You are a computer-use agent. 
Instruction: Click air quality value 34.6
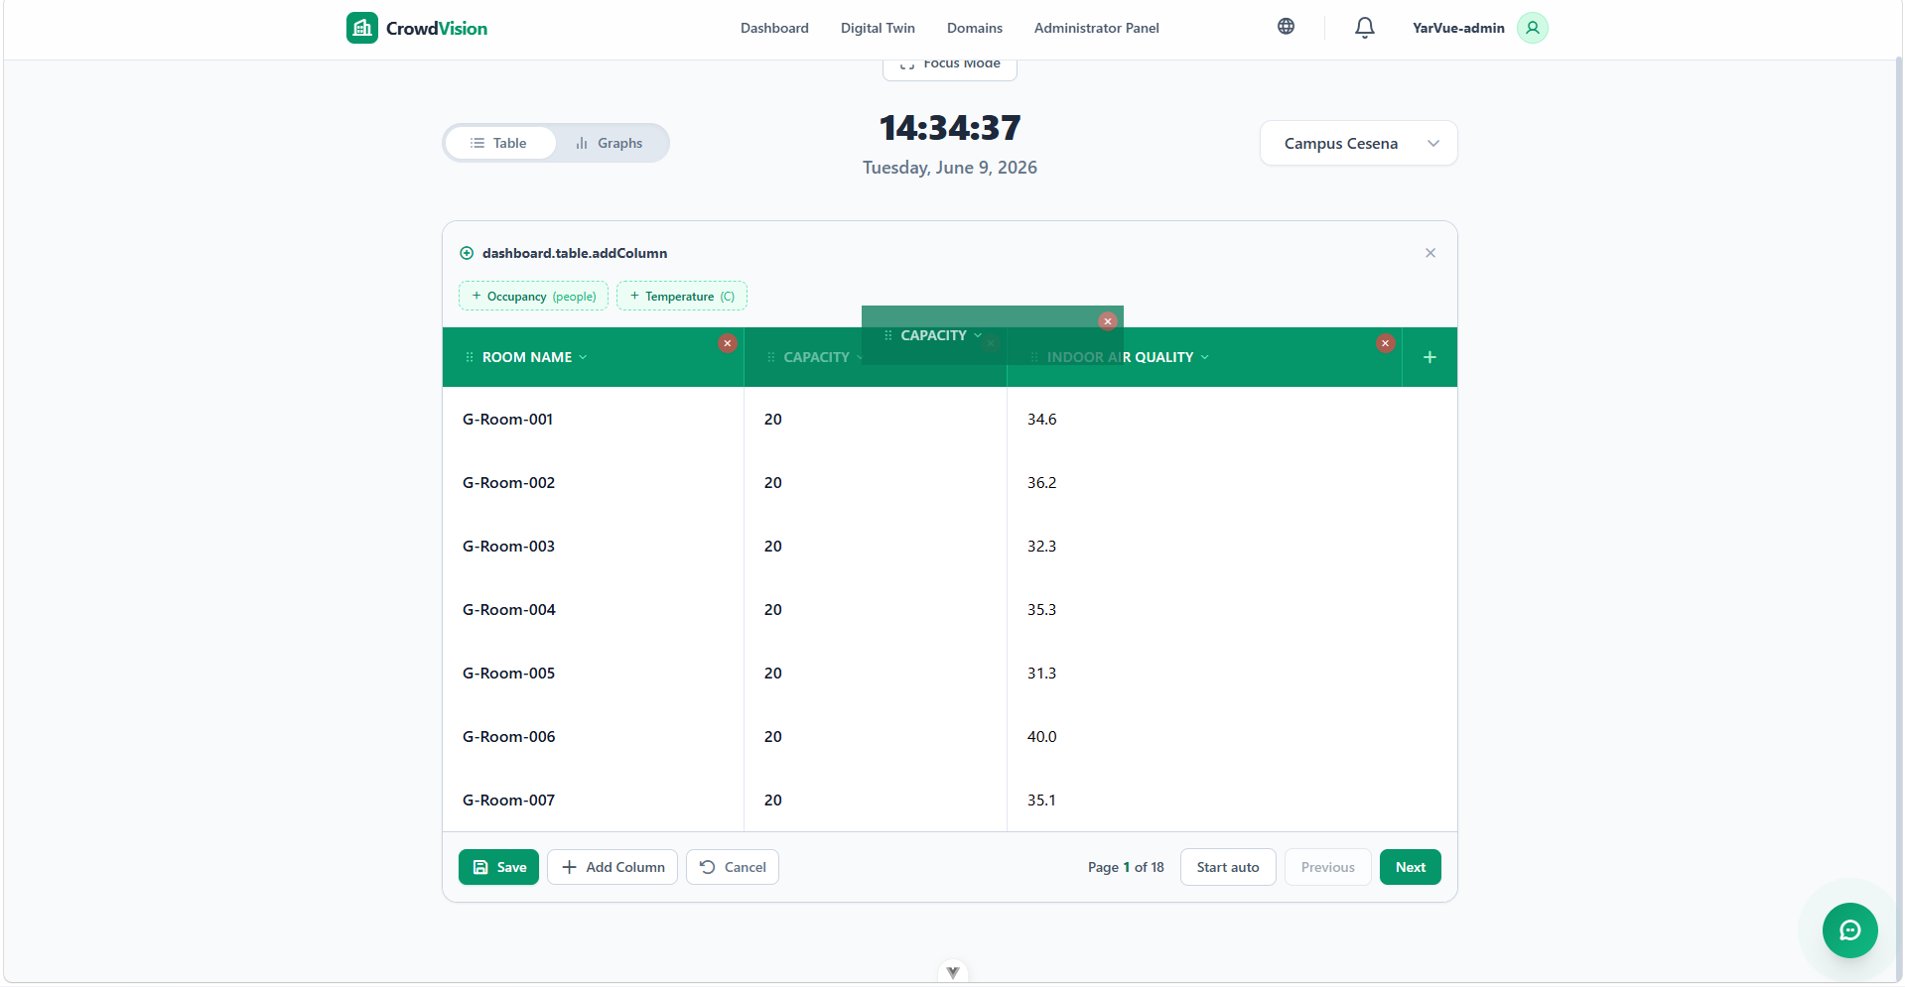point(1041,419)
